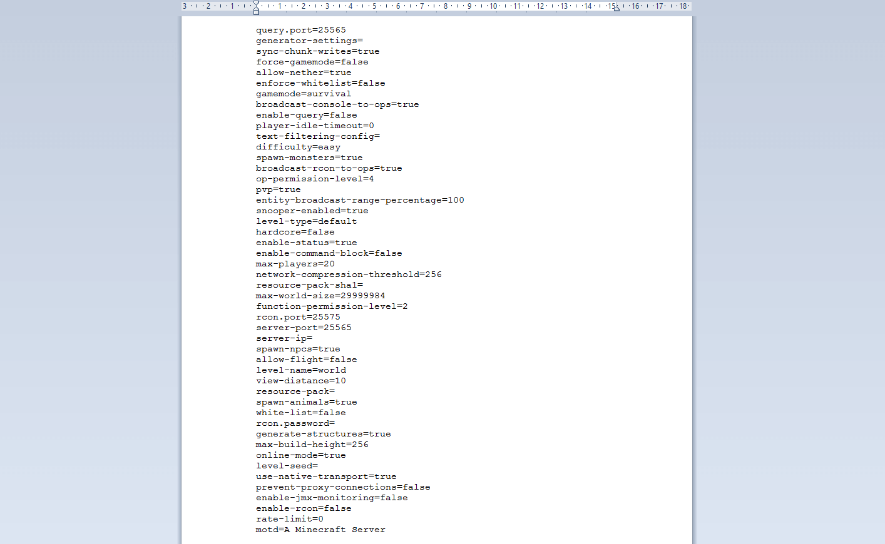Viewport: 885px width, 544px height.
Task: Click the line 'rcon.port=25575'
Action: pos(298,317)
